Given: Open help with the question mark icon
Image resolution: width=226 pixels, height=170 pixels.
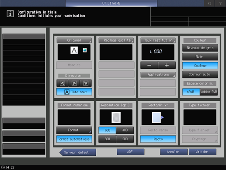Looking at the screenshot, I should 220,3.
